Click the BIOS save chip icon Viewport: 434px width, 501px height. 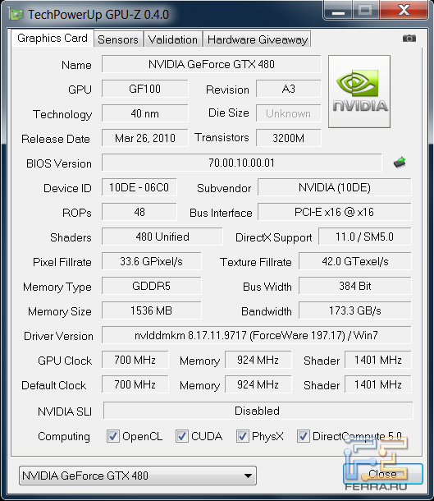(400, 163)
